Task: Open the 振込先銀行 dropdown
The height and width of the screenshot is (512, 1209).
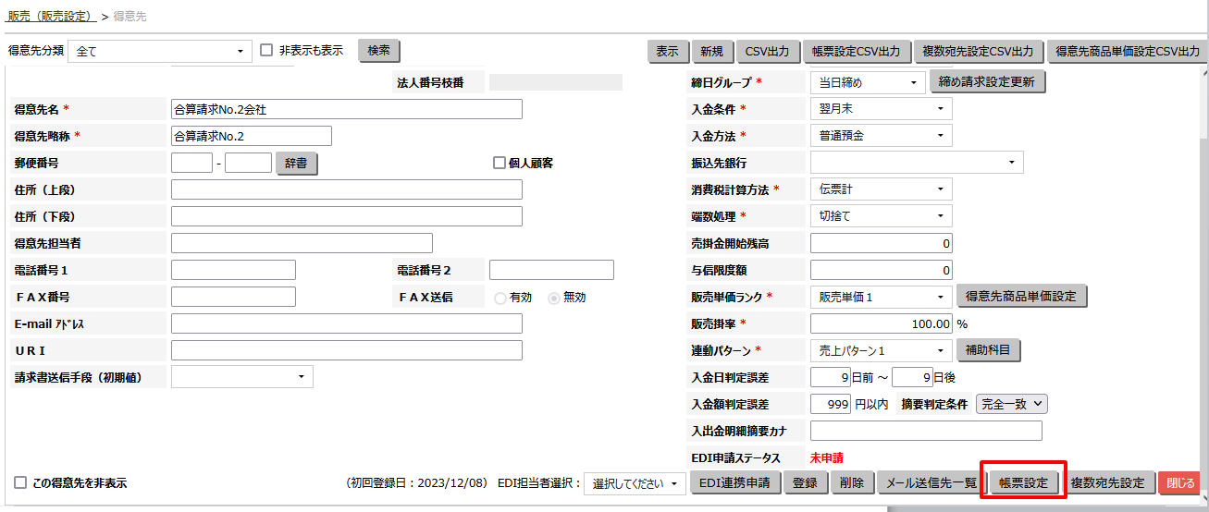Action: [916, 163]
